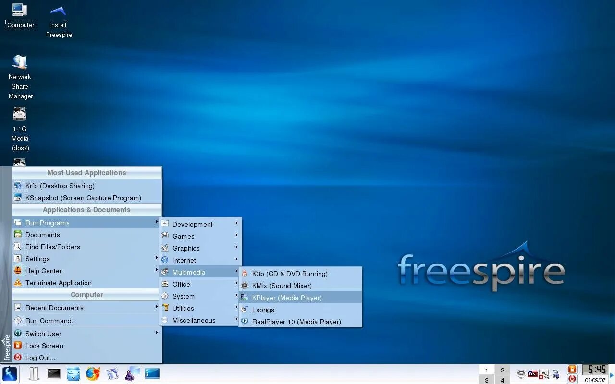Click the orange lock screen tray button

tap(572, 369)
